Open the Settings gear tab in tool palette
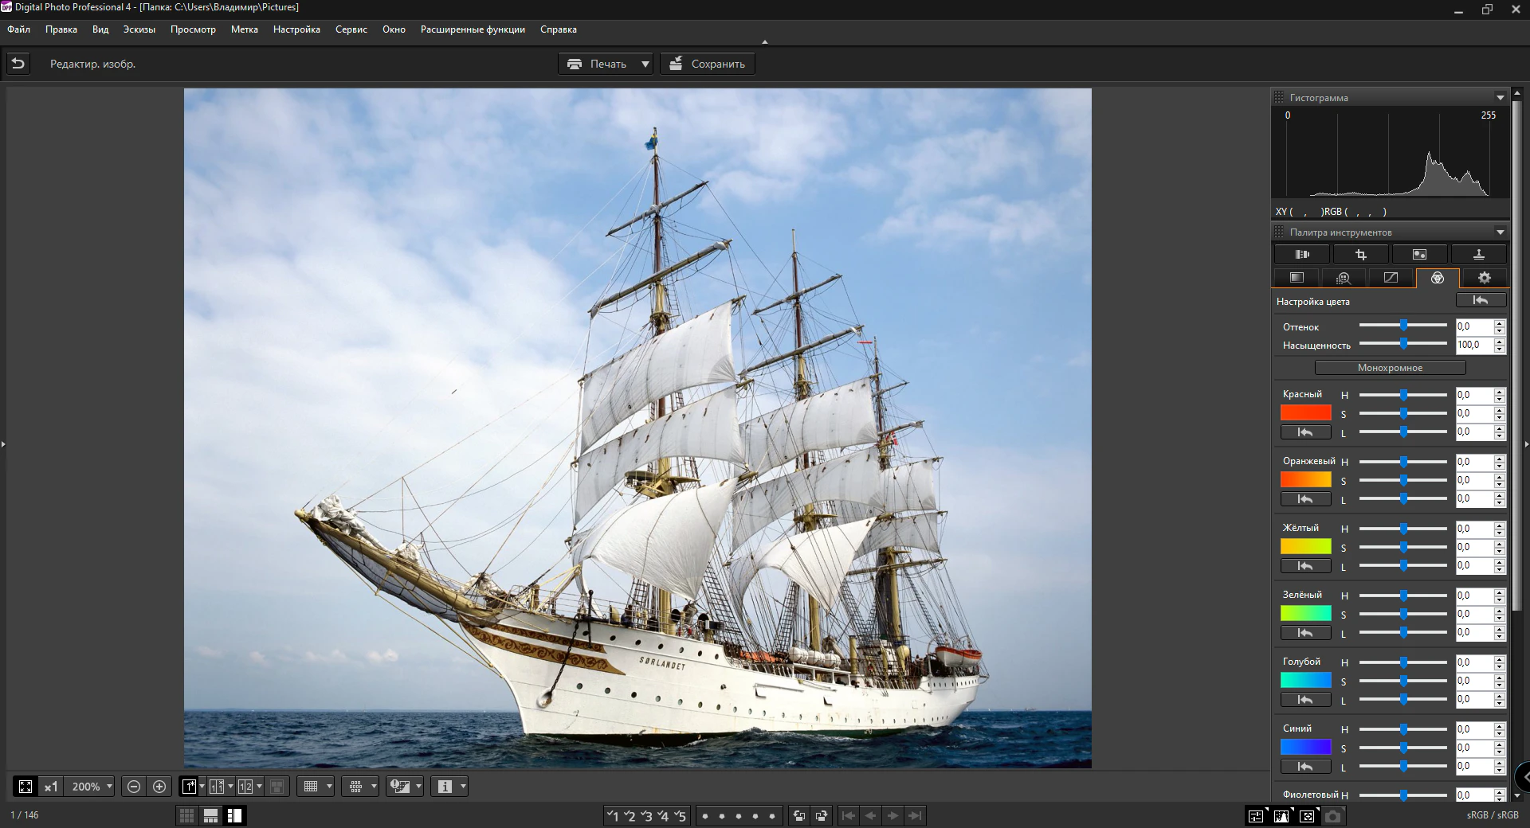Screen dimensions: 1530x828 (1484, 278)
